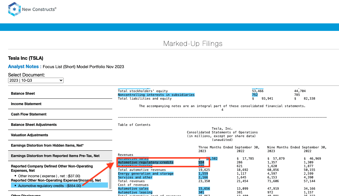Screen dimensions: 339x196
Task: Click Focus List (Short) Model Portfolio Nov 2023
Action: pos(84,67)
